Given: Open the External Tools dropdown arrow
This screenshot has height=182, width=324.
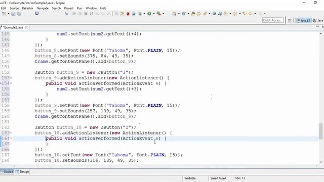Looking at the screenshot, I should 164,14.
